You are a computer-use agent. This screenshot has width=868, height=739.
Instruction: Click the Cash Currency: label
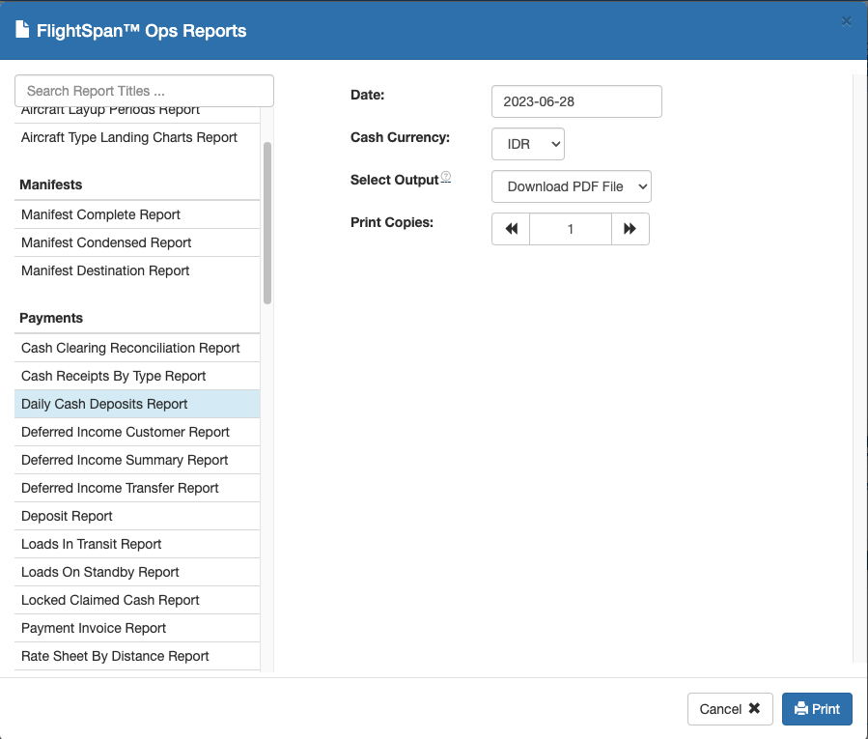pos(400,137)
